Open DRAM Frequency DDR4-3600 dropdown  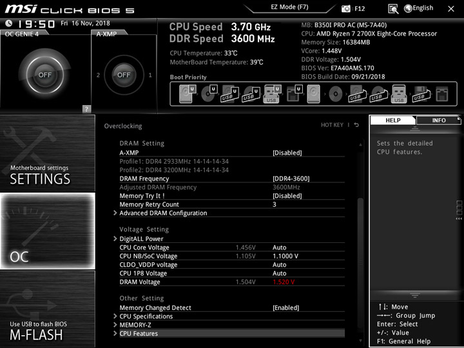(x=291, y=179)
